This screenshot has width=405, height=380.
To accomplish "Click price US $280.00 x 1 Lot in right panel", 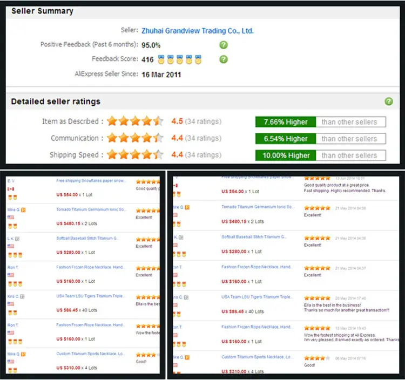I will pyautogui.click(x=241, y=252).
